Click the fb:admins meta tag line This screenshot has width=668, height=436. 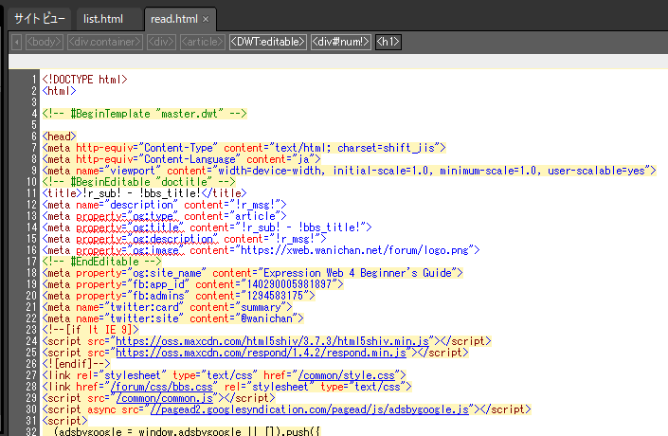pos(178,296)
